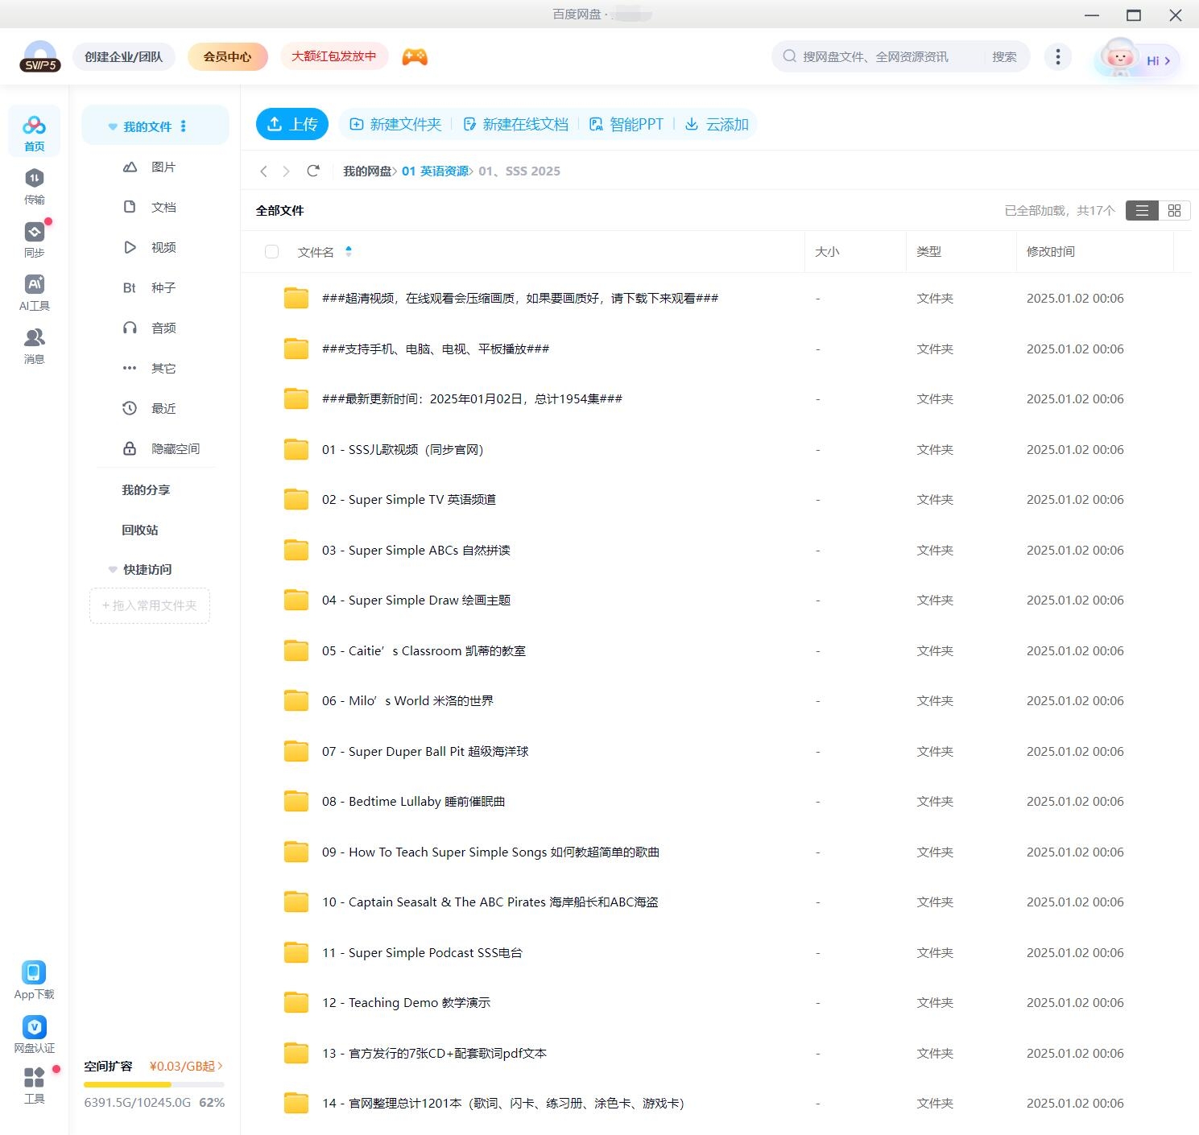Sort by 类型 column header

click(928, 252)
